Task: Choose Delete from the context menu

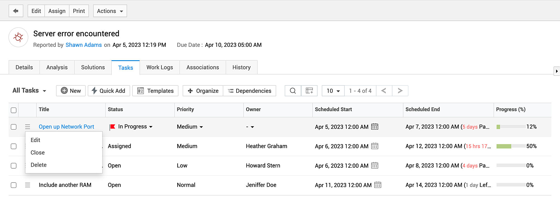Action: (x=39, y=165)
